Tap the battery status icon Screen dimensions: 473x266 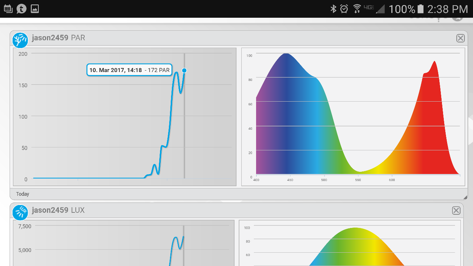421,8
